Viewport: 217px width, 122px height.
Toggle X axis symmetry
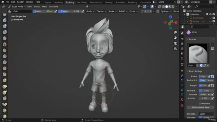tap(145, 11)
